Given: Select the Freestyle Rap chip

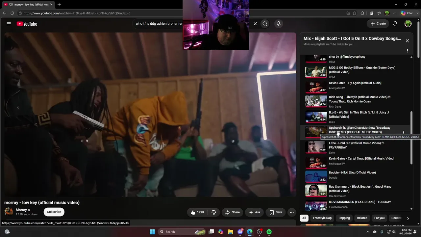Looking at the screenshot, I should pyautogui.click(x=322, y=218).
